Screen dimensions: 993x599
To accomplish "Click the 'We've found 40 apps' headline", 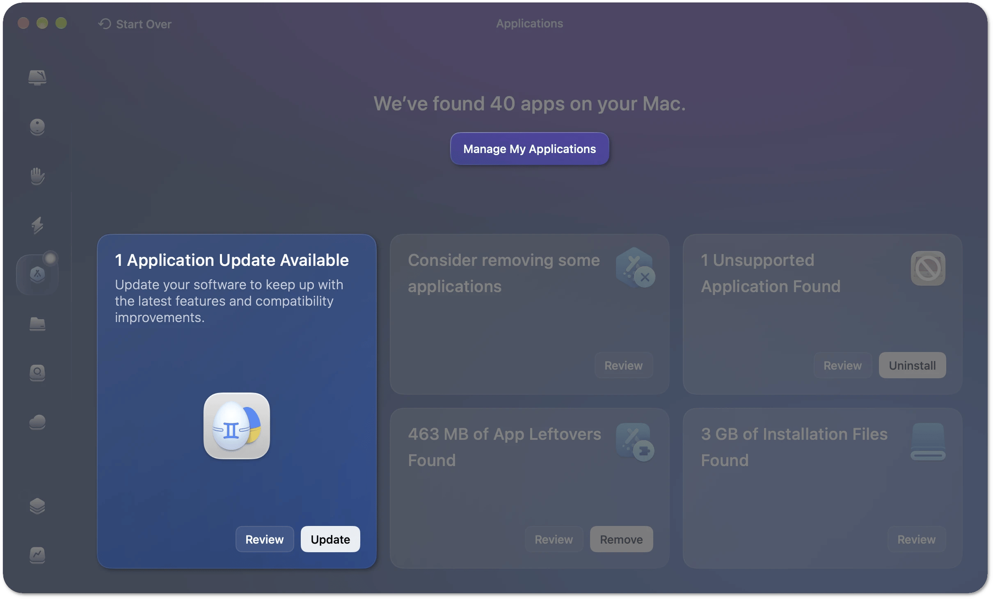I will pos(529,103).
